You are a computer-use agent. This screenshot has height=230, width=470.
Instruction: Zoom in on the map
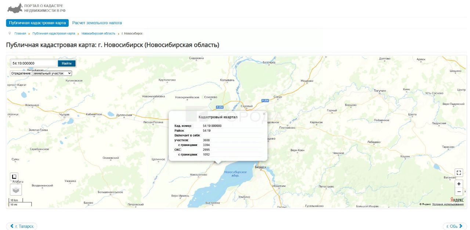459,184
